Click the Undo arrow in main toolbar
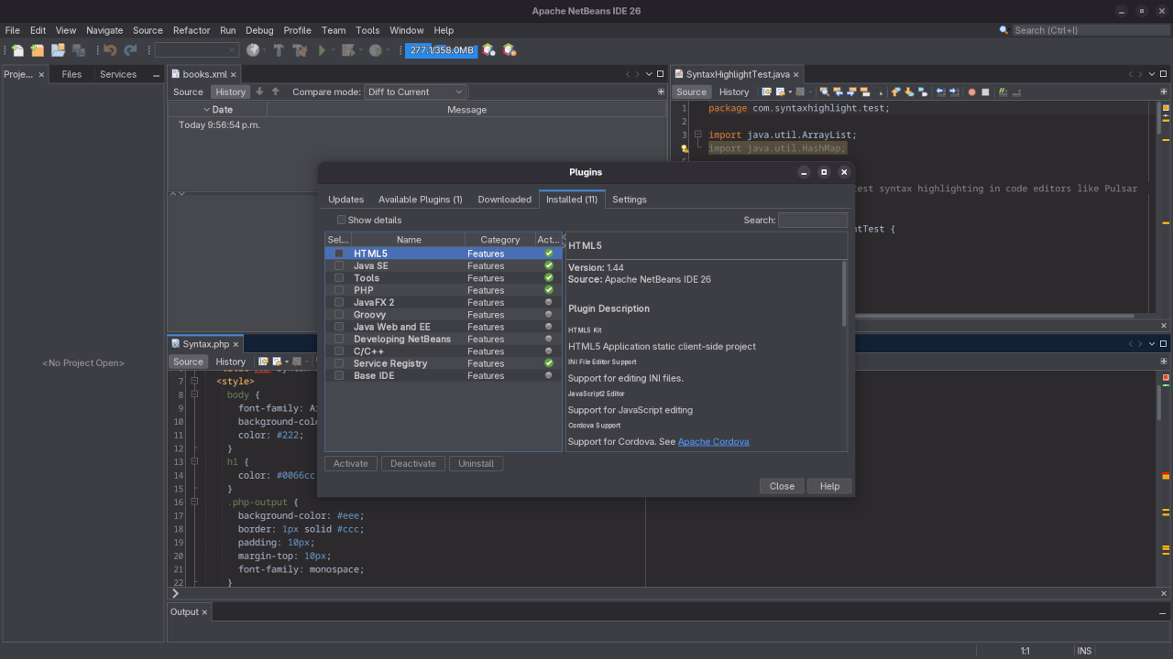The width and height of the screenshot is (1173, 659). [110, 50]
